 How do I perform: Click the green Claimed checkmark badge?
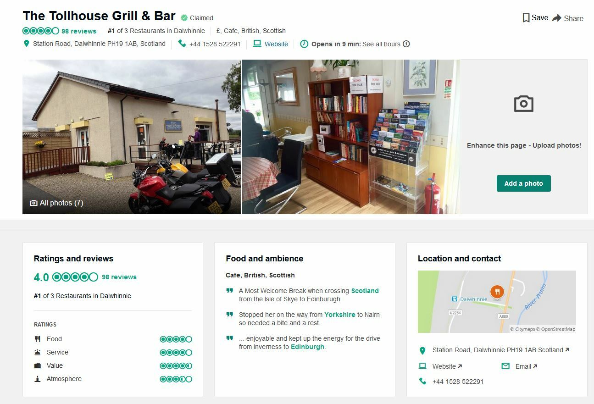(184, 18)
